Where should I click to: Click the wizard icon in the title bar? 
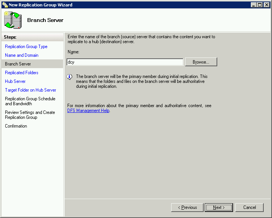[5, 5]
